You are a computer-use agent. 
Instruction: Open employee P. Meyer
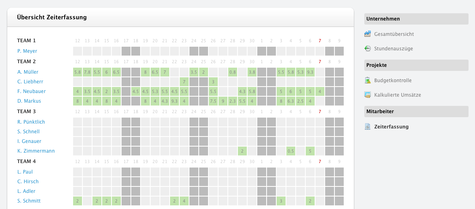coord(27,51)
